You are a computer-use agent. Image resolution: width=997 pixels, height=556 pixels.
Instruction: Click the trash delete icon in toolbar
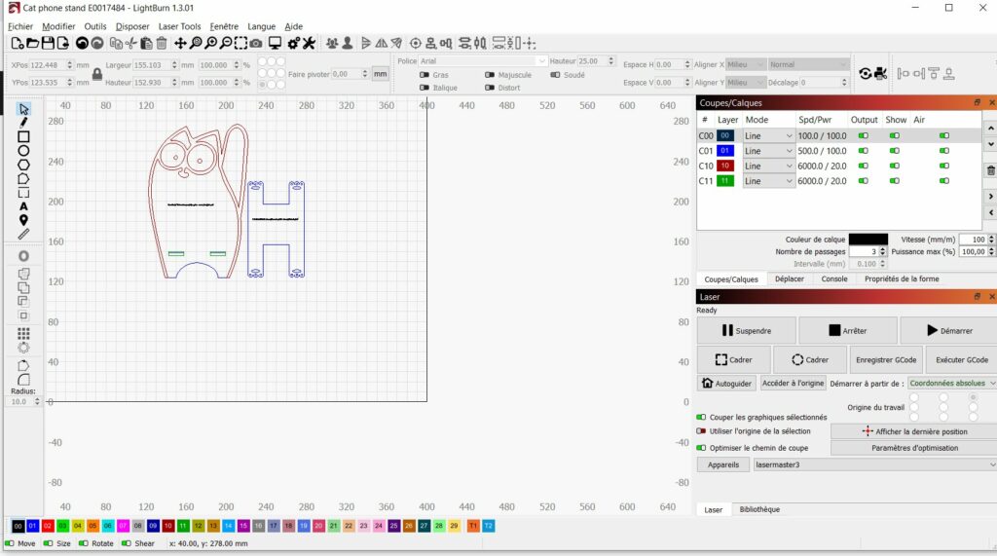click(162, 43)
